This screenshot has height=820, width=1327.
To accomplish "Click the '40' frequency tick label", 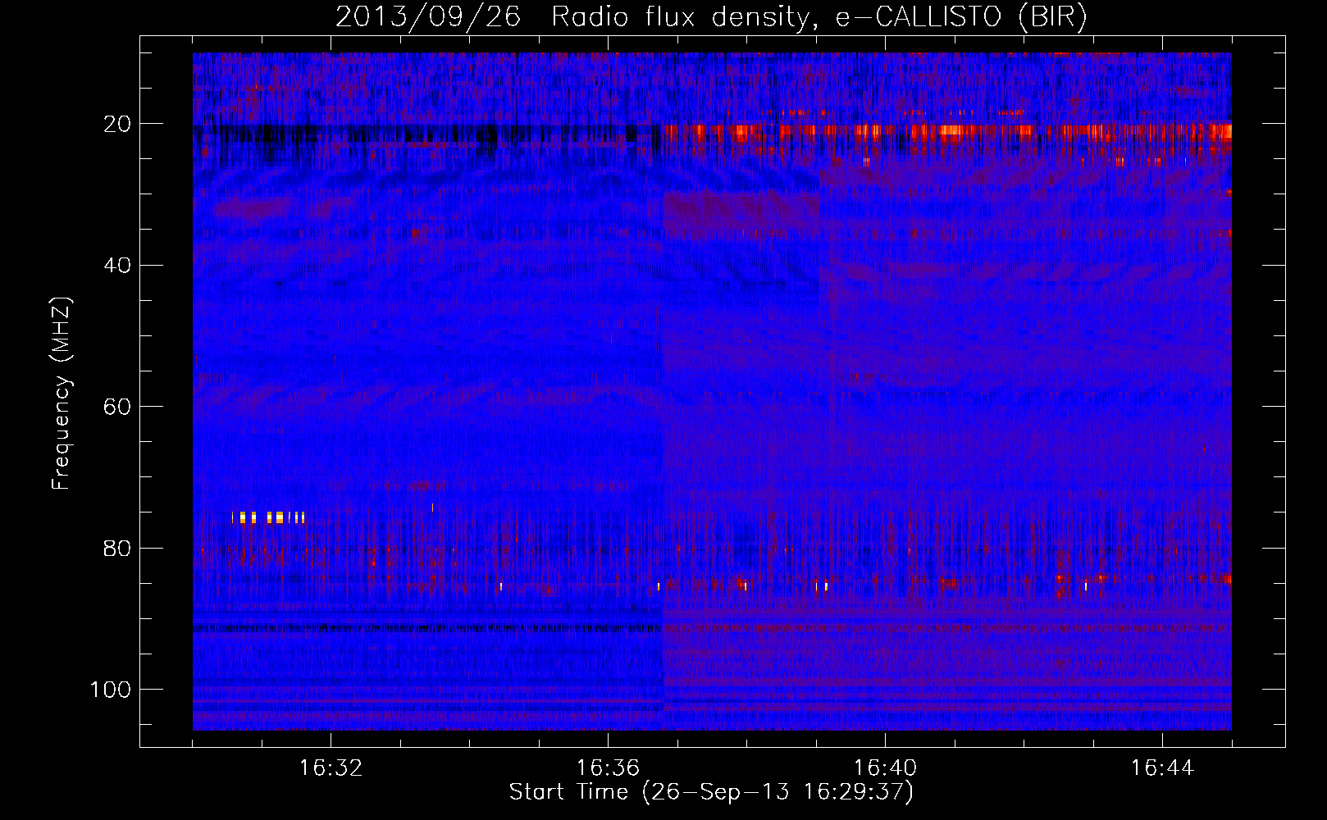I will (117, 266).
